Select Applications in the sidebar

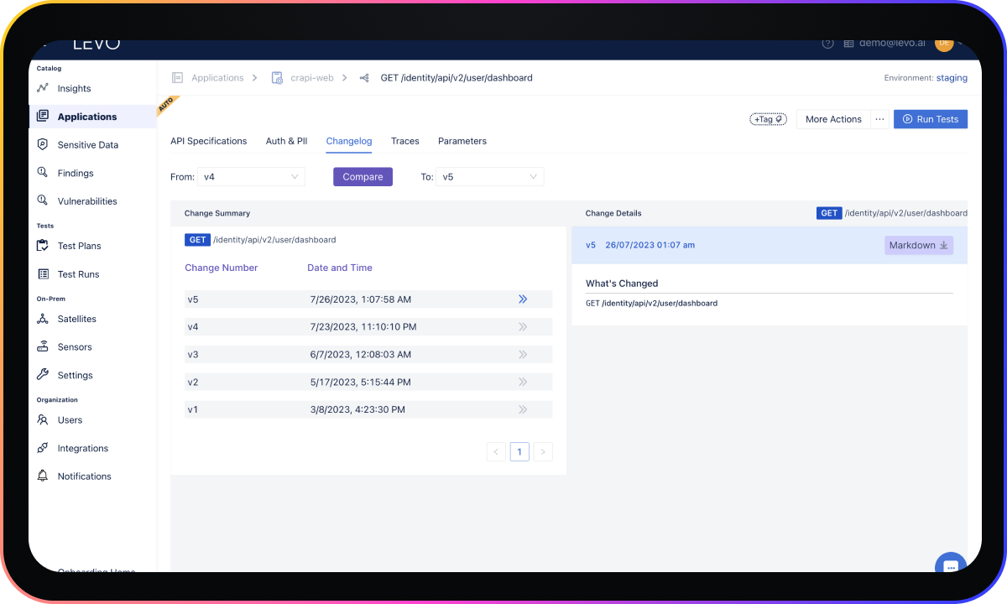tap(92, 117)
